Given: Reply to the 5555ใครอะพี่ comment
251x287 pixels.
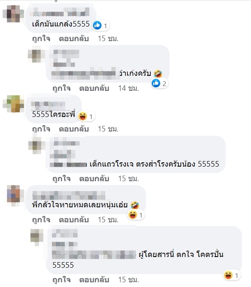Looking at the screenshot, I should point(74,129).
